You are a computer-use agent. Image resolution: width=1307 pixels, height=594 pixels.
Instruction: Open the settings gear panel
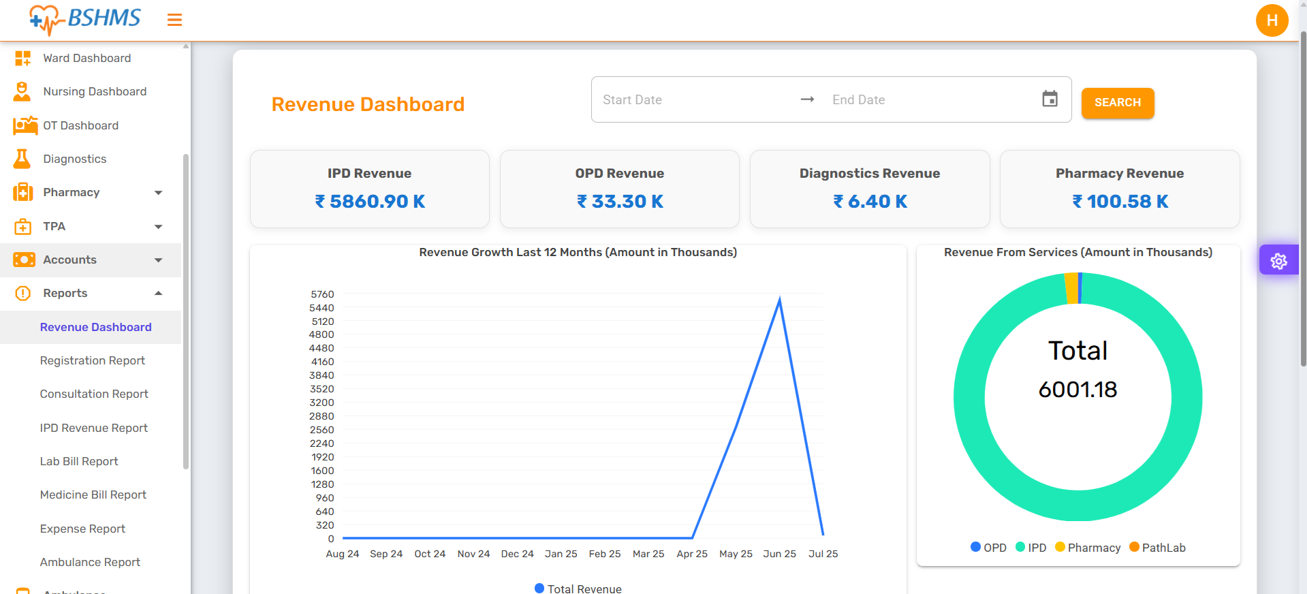pyautogui.click(x=1278, y=260)
